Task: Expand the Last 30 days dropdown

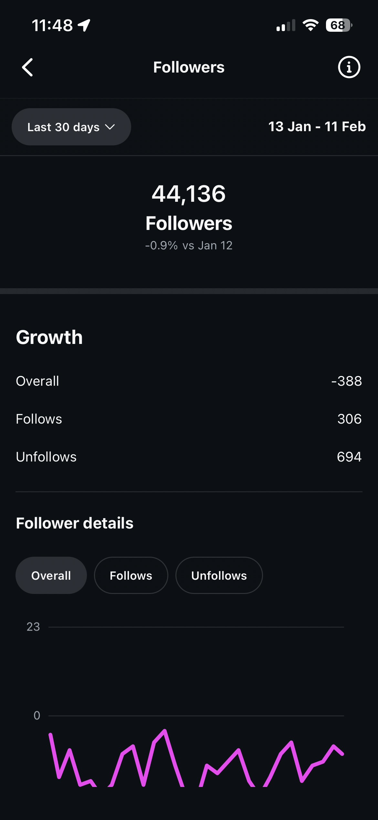Action: pos(71,127)
